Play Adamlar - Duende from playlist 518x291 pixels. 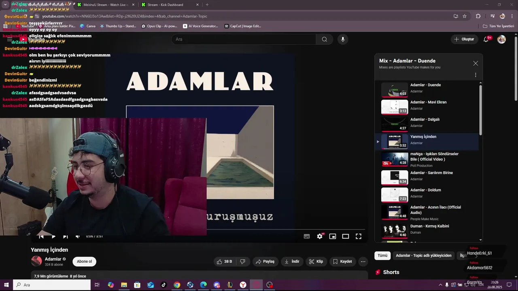427,90
